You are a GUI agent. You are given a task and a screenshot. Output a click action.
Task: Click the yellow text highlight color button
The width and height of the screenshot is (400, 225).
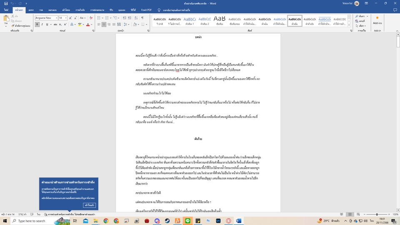(80, 25)
